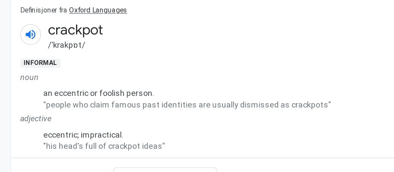Screen dimensions: 394x172
Task: Click the headword "crackpot"
Action: 75,30
